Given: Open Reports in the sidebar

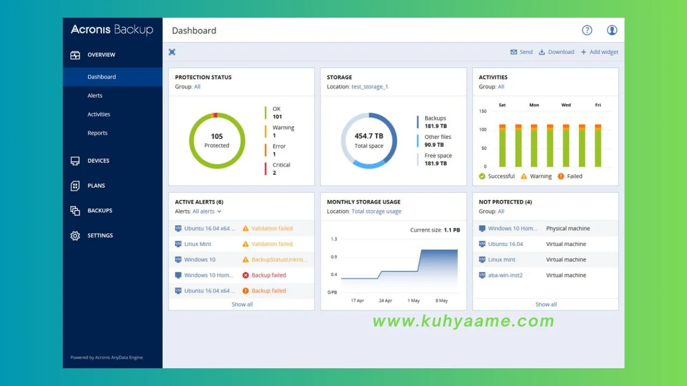Looking at the screenshot, I should click(98, 133).
